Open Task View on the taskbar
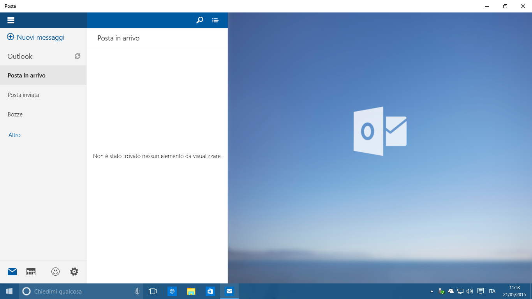The width and height of the screenshot is (532, 299). (153, 291)
